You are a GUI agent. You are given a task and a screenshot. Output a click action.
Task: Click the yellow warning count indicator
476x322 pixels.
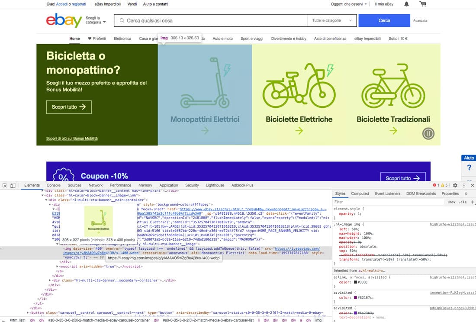point(444,185)
